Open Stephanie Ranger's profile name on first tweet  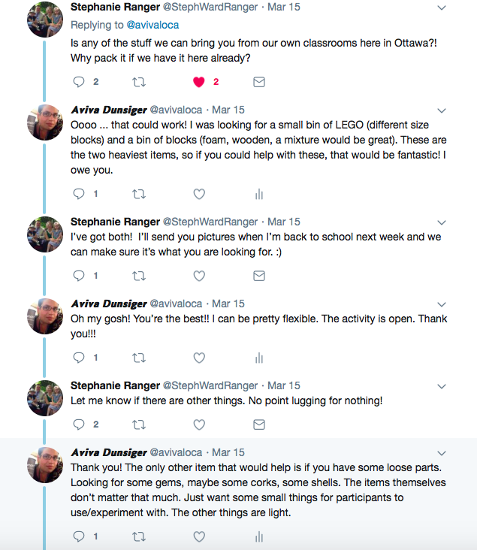(x=115, y=7)
